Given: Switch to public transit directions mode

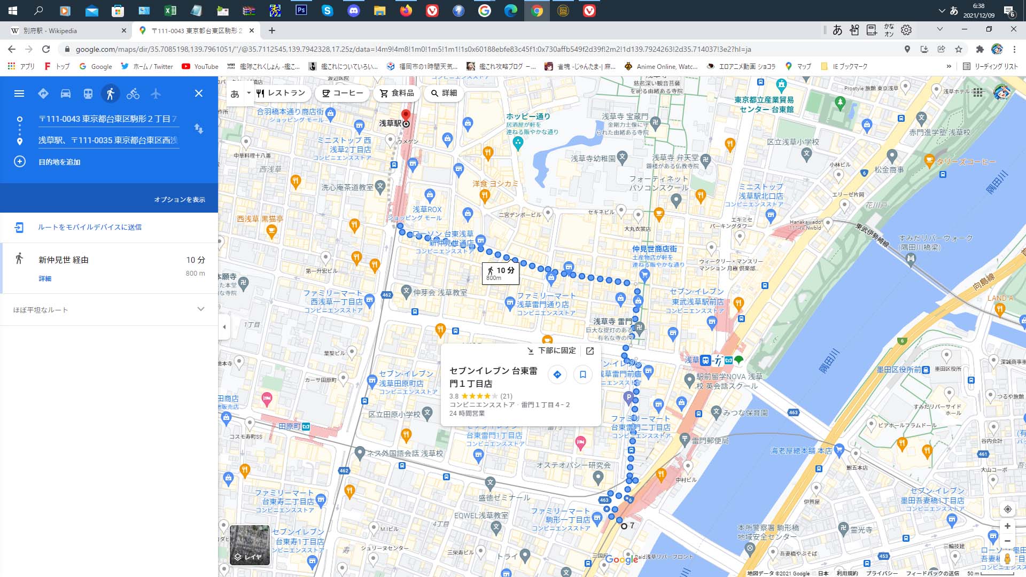Looking at the screenshot, I should tap(88, 93).
